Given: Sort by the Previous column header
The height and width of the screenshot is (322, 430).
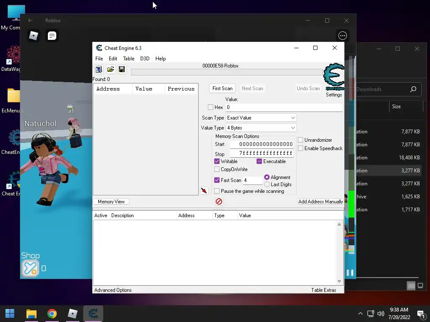Looking at the screenshot, I should (x=181, y=89).
